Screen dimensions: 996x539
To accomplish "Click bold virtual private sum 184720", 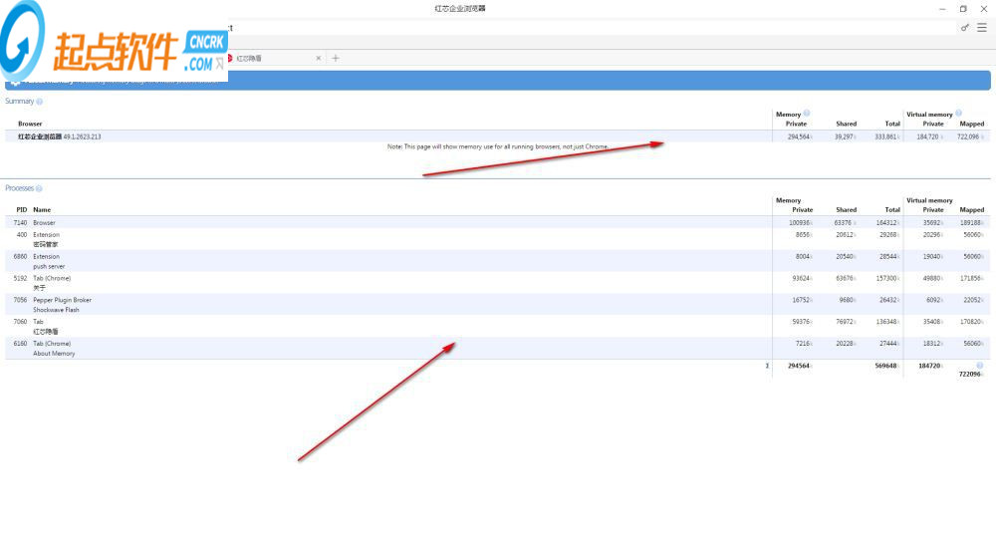I will click(x=930, y=366).
